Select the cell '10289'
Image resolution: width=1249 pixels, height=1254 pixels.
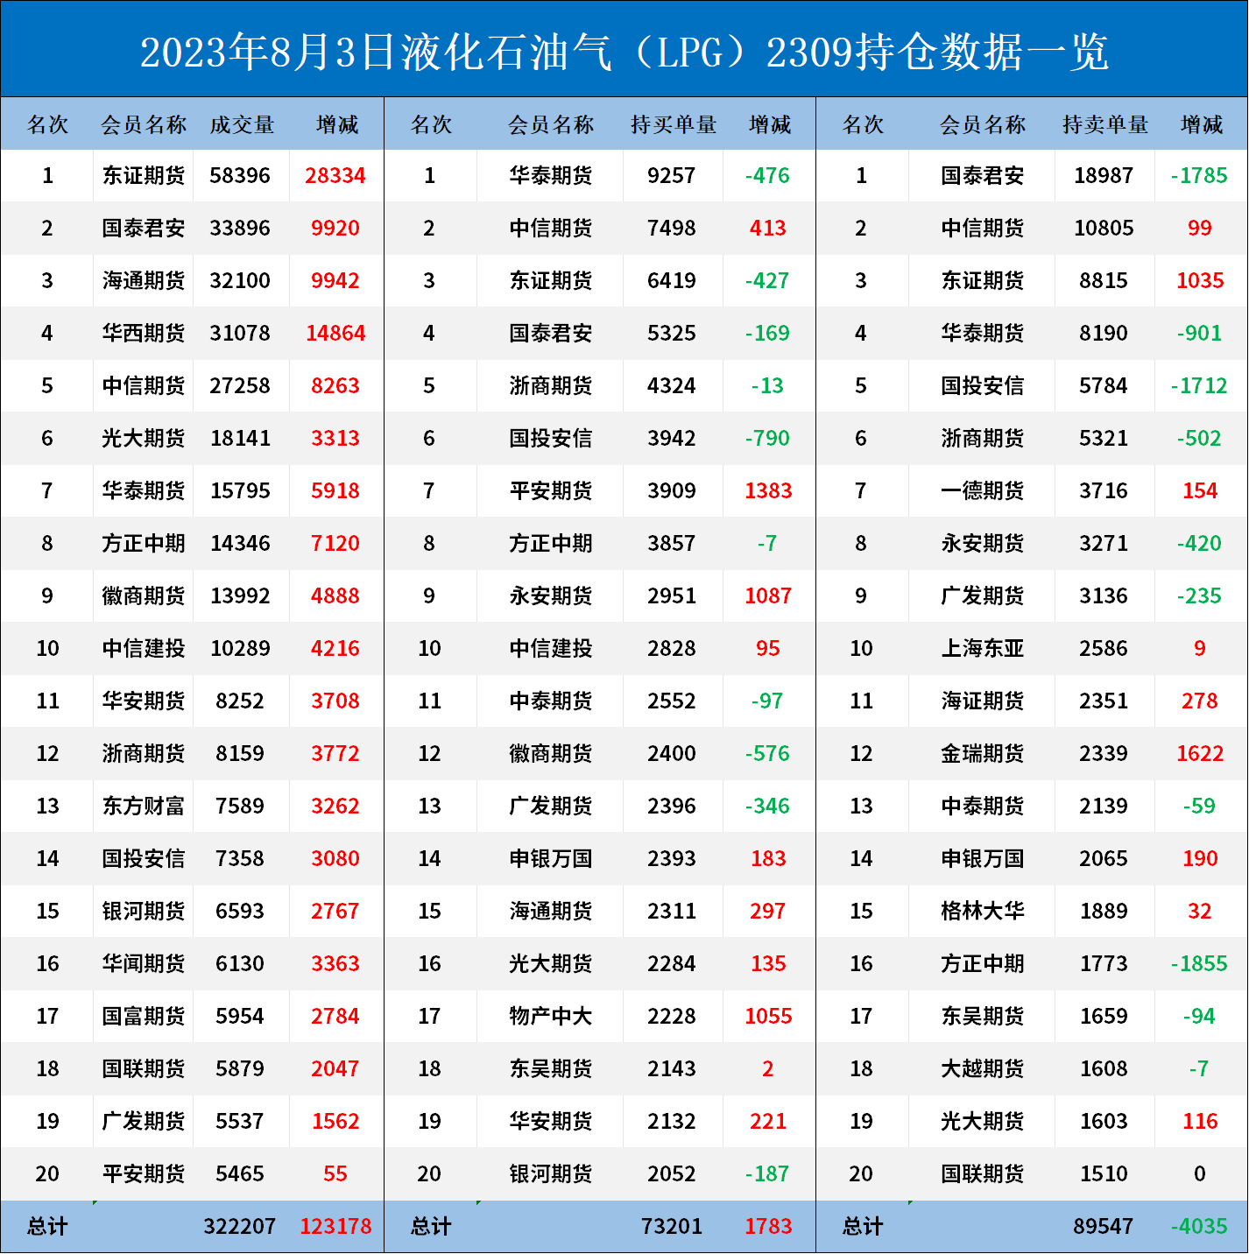coord(240,649)
